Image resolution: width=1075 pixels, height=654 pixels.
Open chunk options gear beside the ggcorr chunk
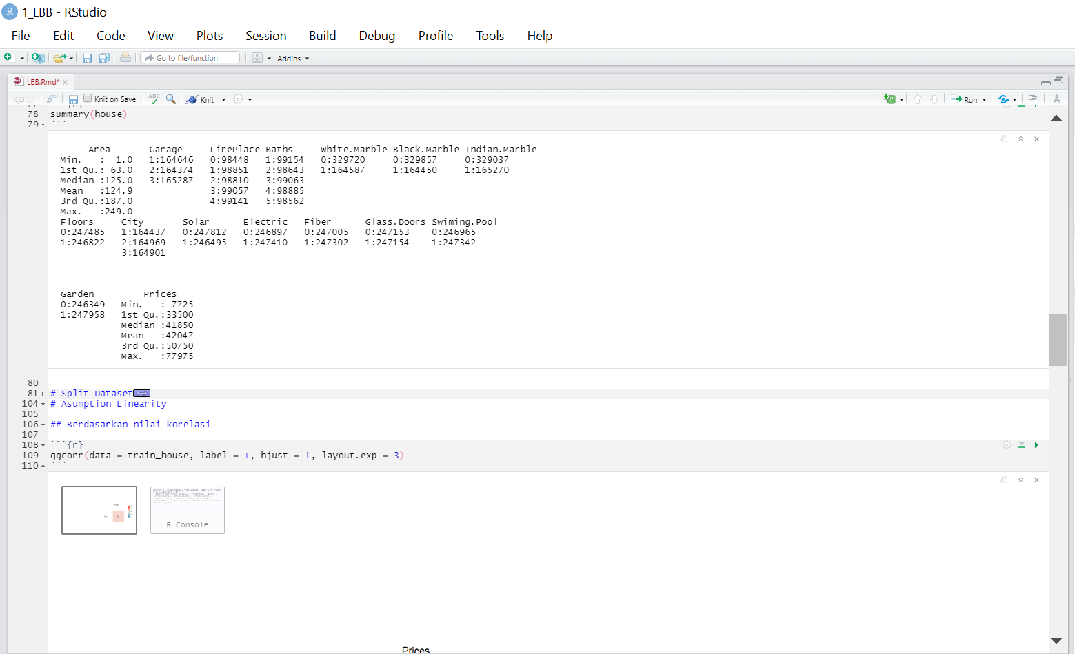[1007, 445]
